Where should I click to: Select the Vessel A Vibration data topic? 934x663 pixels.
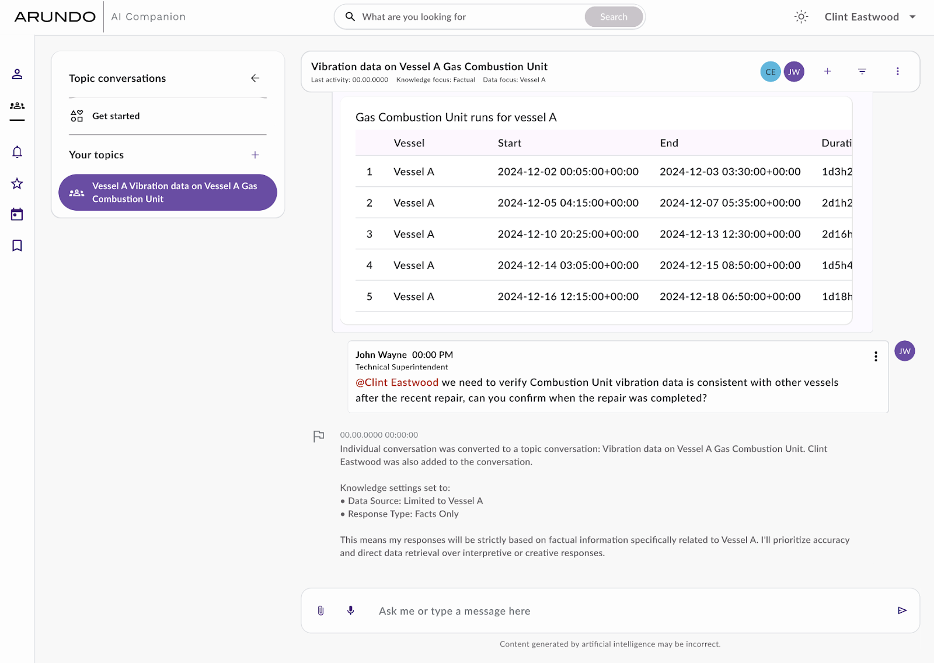(x=168, y=193)
